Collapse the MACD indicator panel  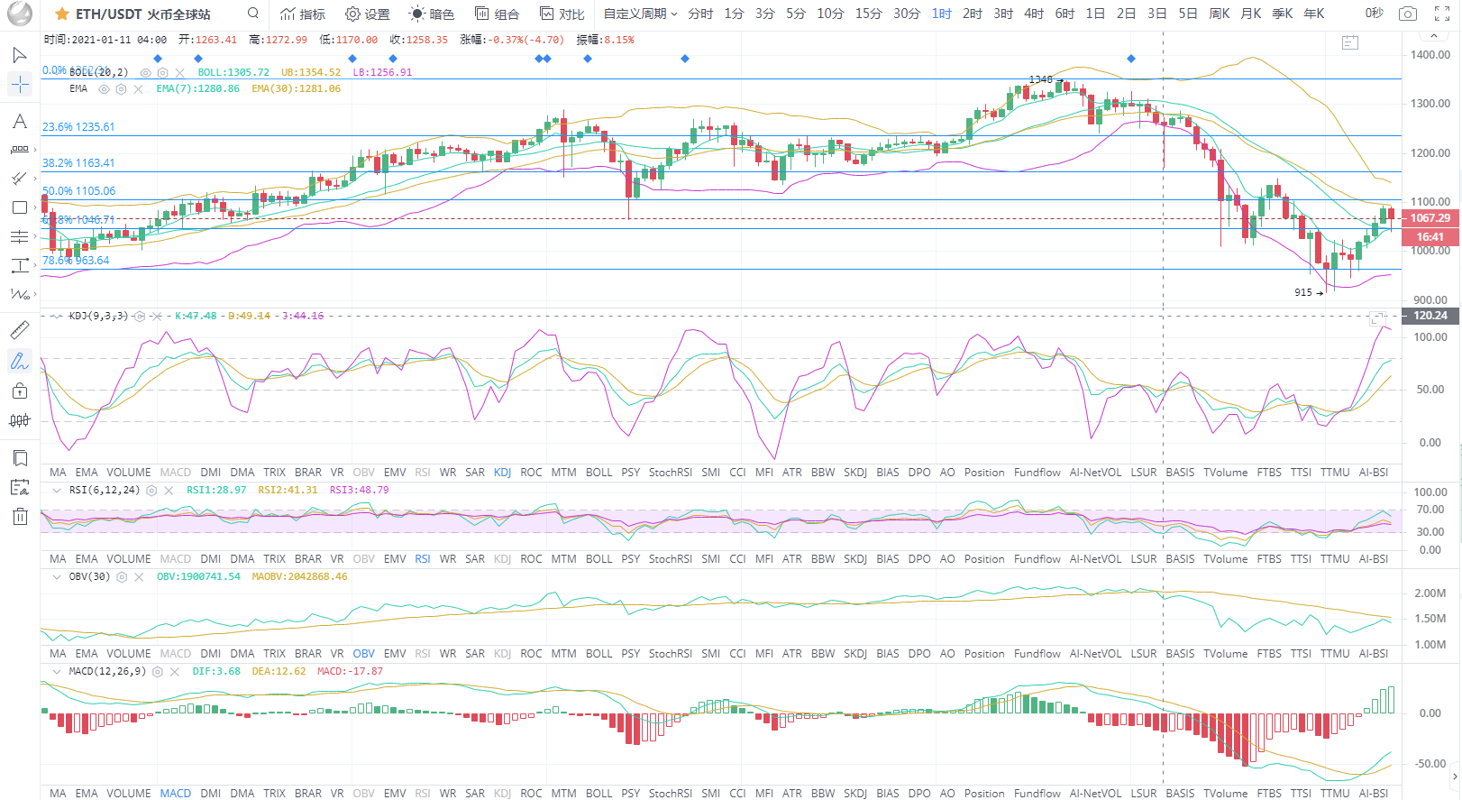pos(57,672)
